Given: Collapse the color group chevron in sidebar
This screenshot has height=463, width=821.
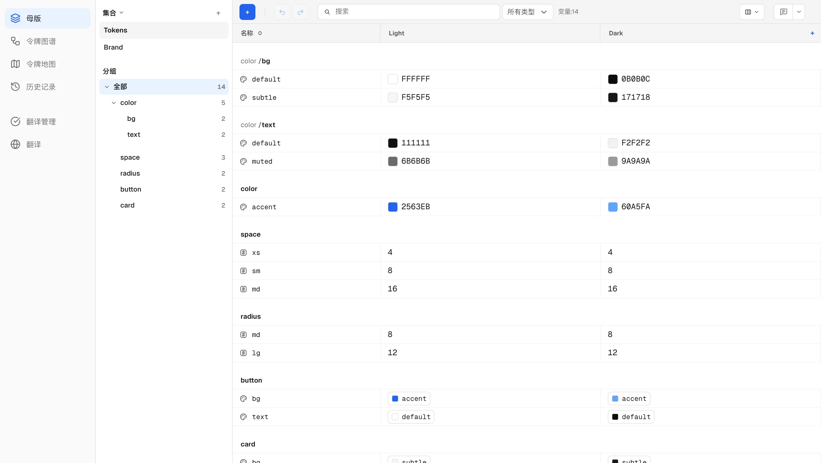Looking at the screenshot, I should 113,103.
